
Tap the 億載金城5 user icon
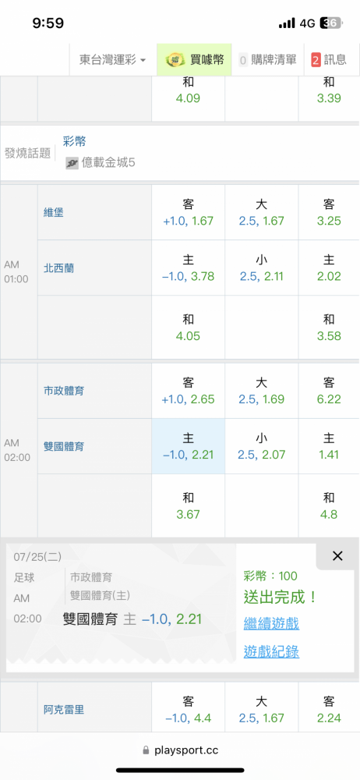click(x=72, y=163)
